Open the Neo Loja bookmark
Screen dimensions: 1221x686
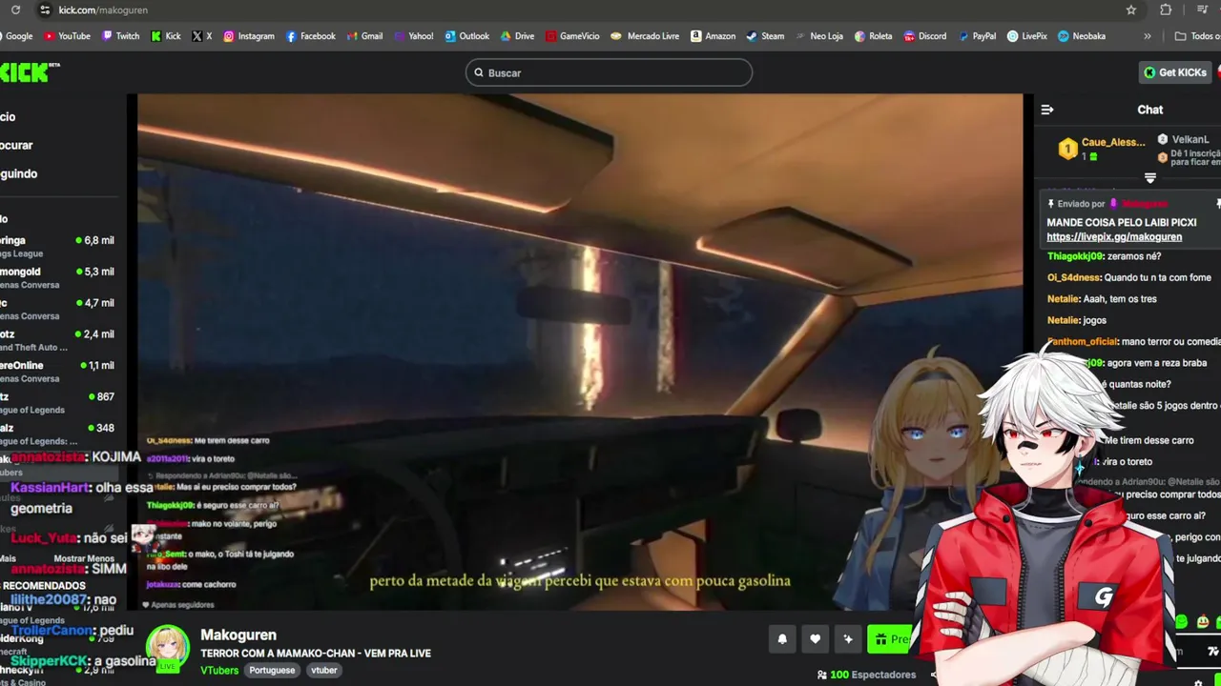point(818,36)
